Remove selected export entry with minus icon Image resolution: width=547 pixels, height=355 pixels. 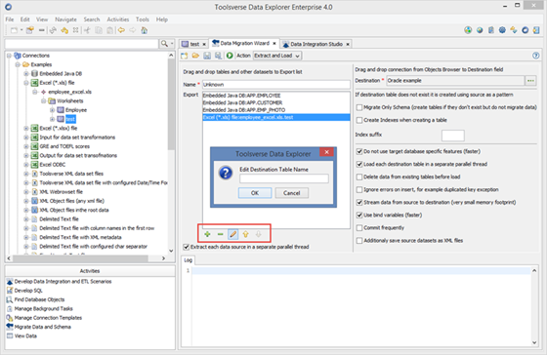(x=220, y=234)
